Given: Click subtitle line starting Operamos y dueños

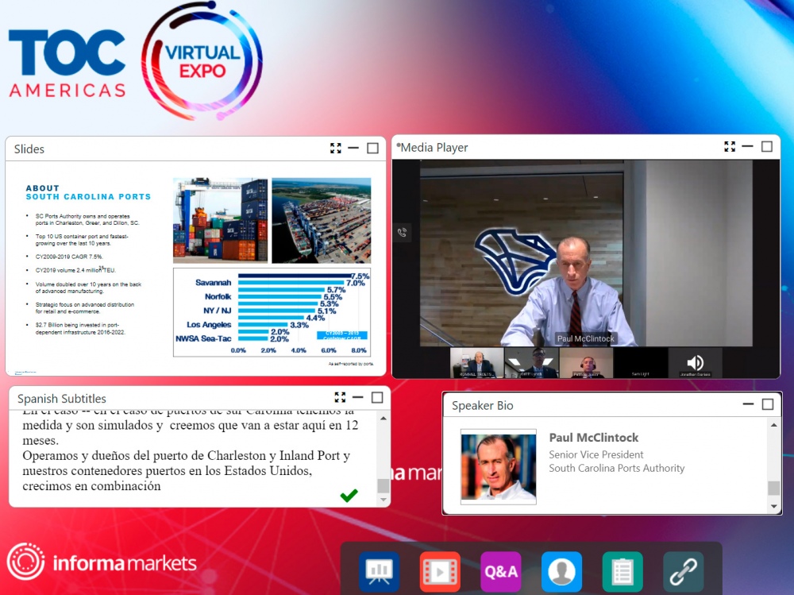Looking at the screenshot, I should click(186, 456).
